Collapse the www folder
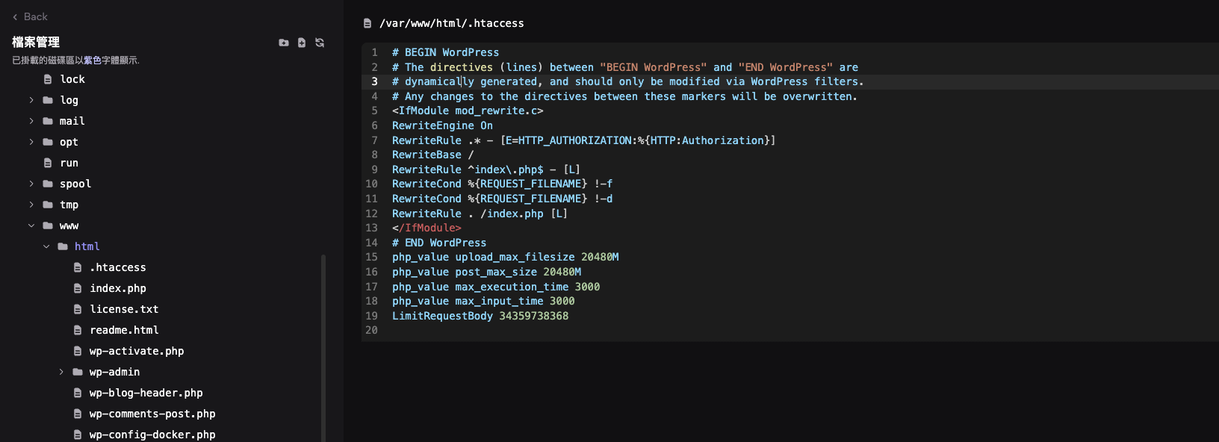Image resolution: width=1219 pixels, height=442 pixels. (31, 225)
